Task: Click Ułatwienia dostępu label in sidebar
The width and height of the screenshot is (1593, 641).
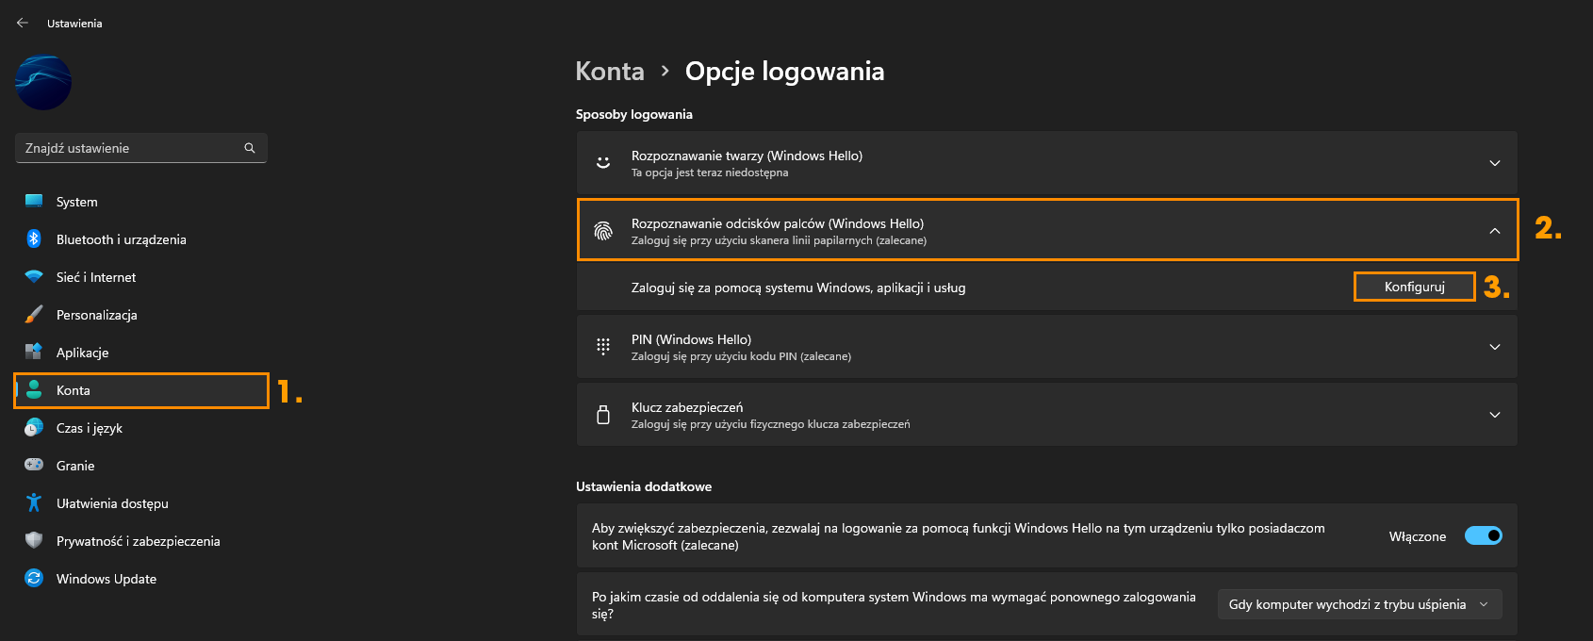Action: pos(112,503)
